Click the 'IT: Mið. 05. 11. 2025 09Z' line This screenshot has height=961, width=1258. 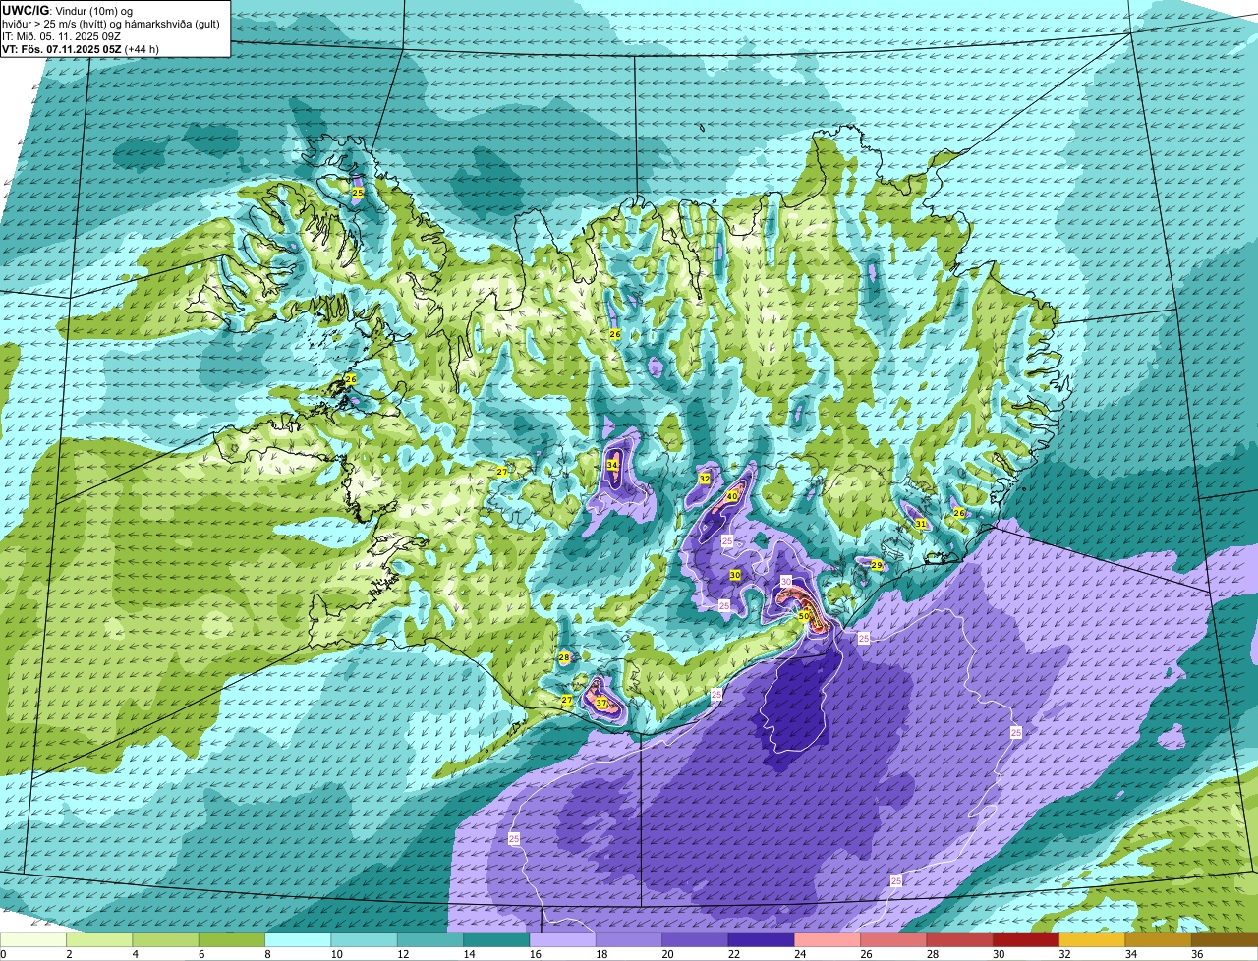pos(59,36)
